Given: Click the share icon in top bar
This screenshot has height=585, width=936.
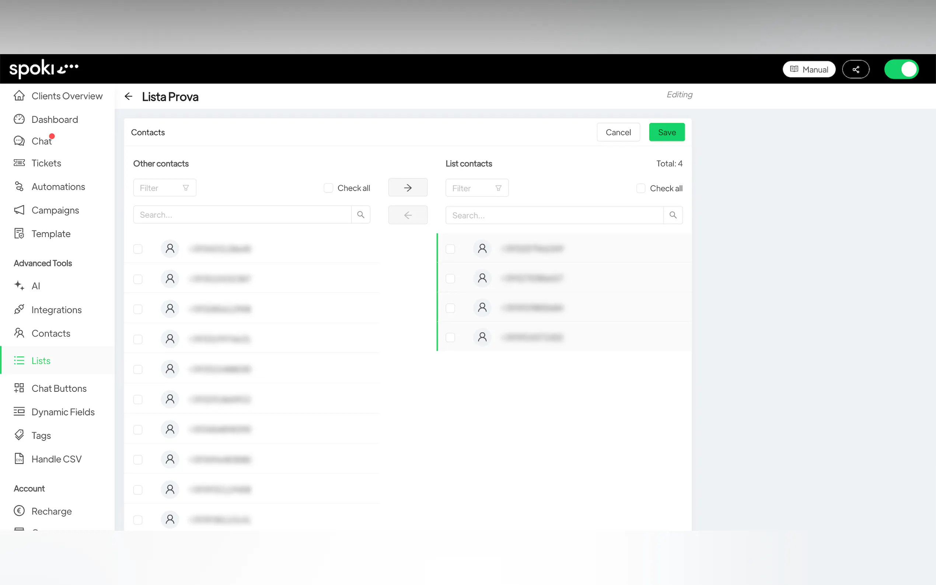Looking at the screenshot, I should click(x=856, y=69).
